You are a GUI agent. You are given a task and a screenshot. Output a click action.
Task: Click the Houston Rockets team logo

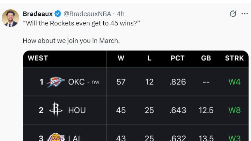click(56, 110)
